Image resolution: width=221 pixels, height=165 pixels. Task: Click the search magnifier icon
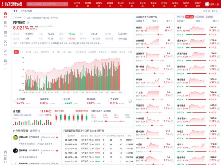click(65, 4)
